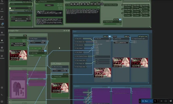
Task: Open Constant dropdown in Set_Image1 node
Action: pos(38,43)
